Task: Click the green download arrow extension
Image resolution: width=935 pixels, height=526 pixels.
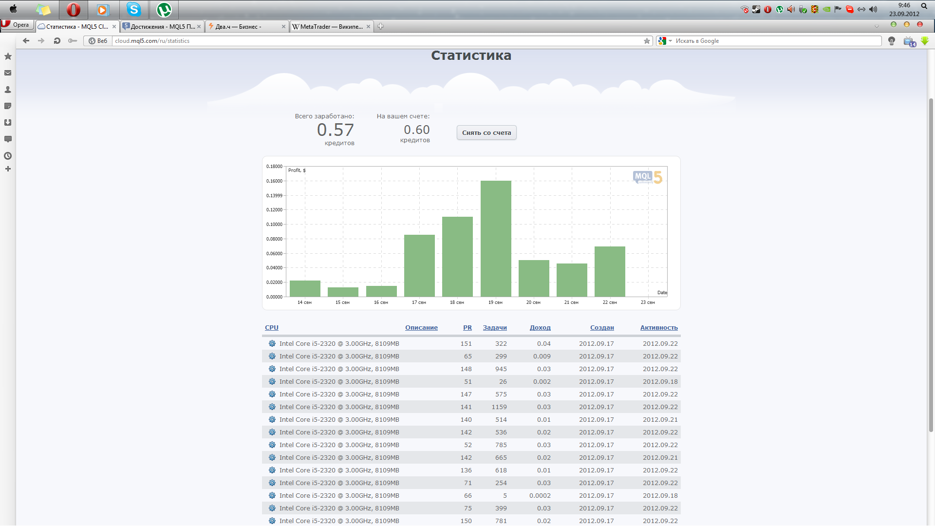Action: pos(925,41)
